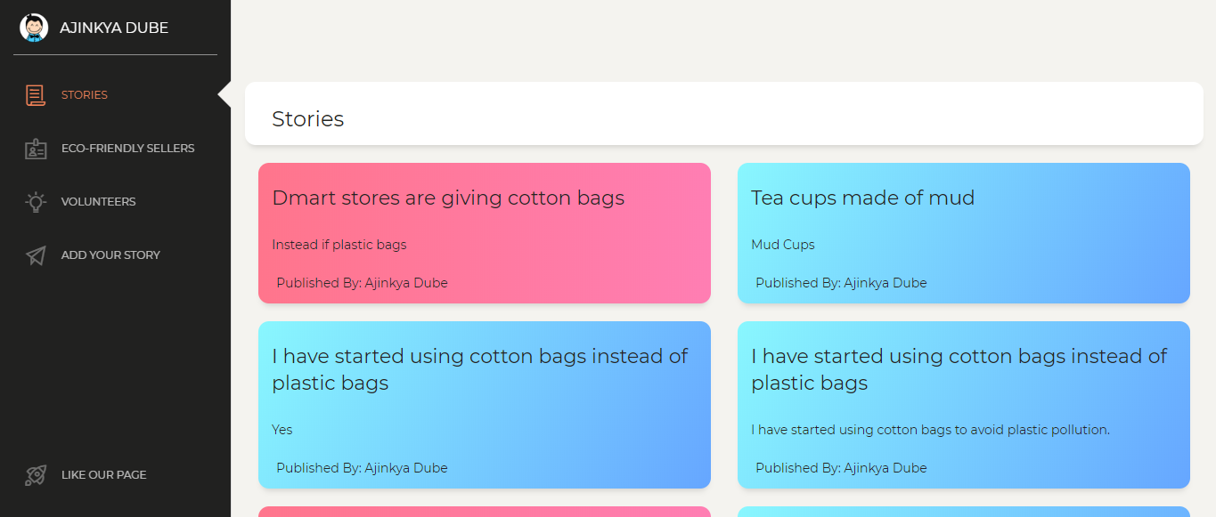The width and height of the screenshot is (1216, 517).
Task: Click the Stories page heading
Action: point(307,119)
